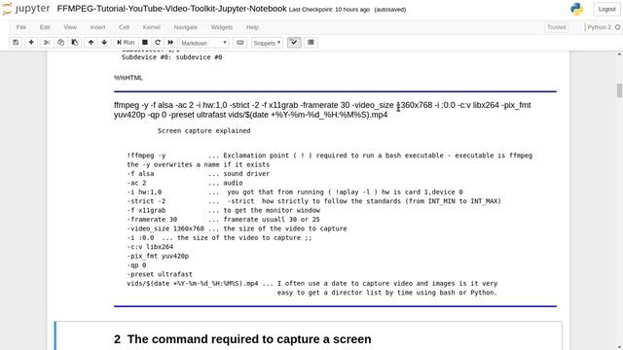The width and height of the screenshot is (623, 350).
Task: Click the '-video_size 1360x768' explanation line
Action: tap(237, 228)
